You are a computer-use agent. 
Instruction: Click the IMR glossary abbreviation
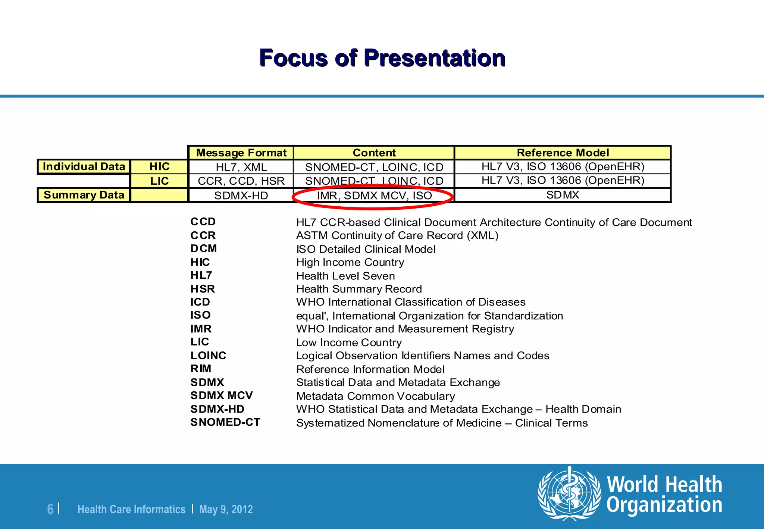(x=201, y=329)
